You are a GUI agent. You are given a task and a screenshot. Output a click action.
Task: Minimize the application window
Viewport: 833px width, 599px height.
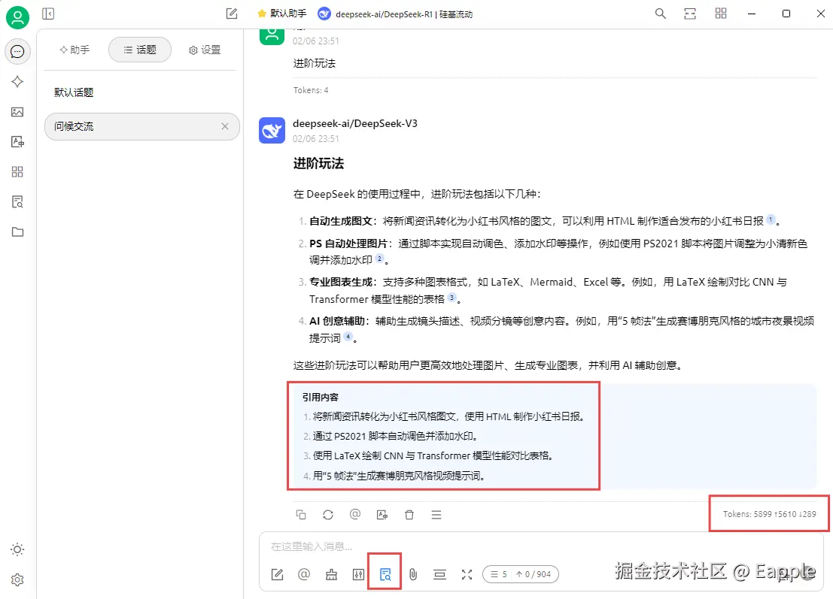[x=752, y=14]
